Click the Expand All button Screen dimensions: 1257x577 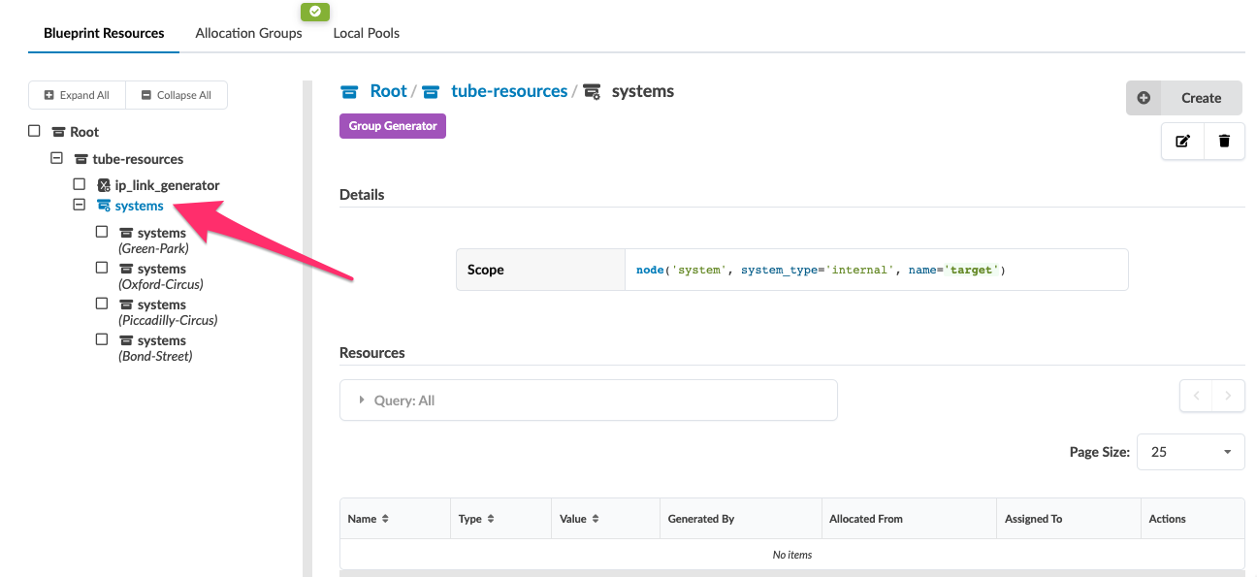[77, 95]
